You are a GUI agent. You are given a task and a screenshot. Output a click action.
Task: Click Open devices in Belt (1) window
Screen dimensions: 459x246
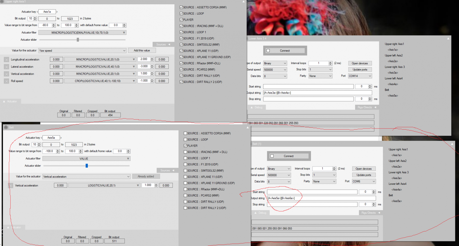click(364, 169)
